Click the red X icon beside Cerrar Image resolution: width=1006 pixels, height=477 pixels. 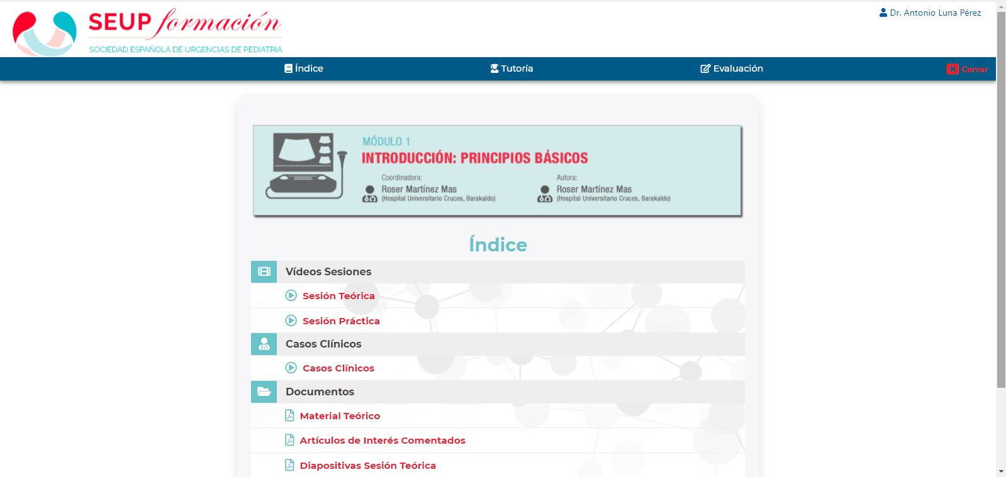(x=953, y=69)
